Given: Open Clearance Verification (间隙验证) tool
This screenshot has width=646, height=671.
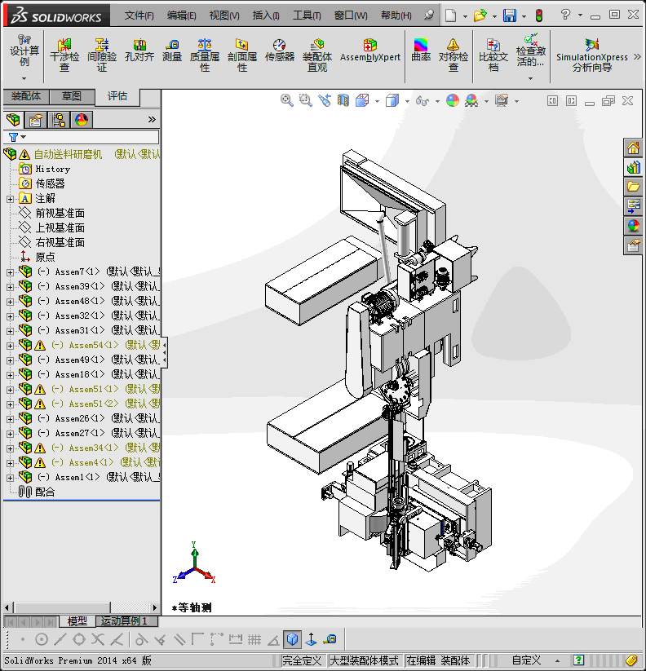Looking at the screenshot, I should point(102,55).
